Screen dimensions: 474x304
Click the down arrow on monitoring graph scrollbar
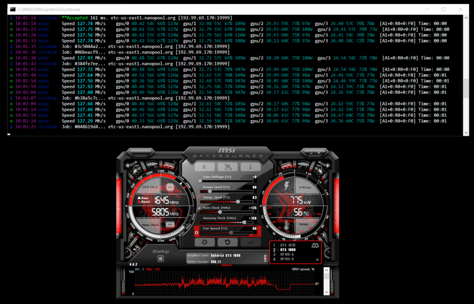coord(327,292)
